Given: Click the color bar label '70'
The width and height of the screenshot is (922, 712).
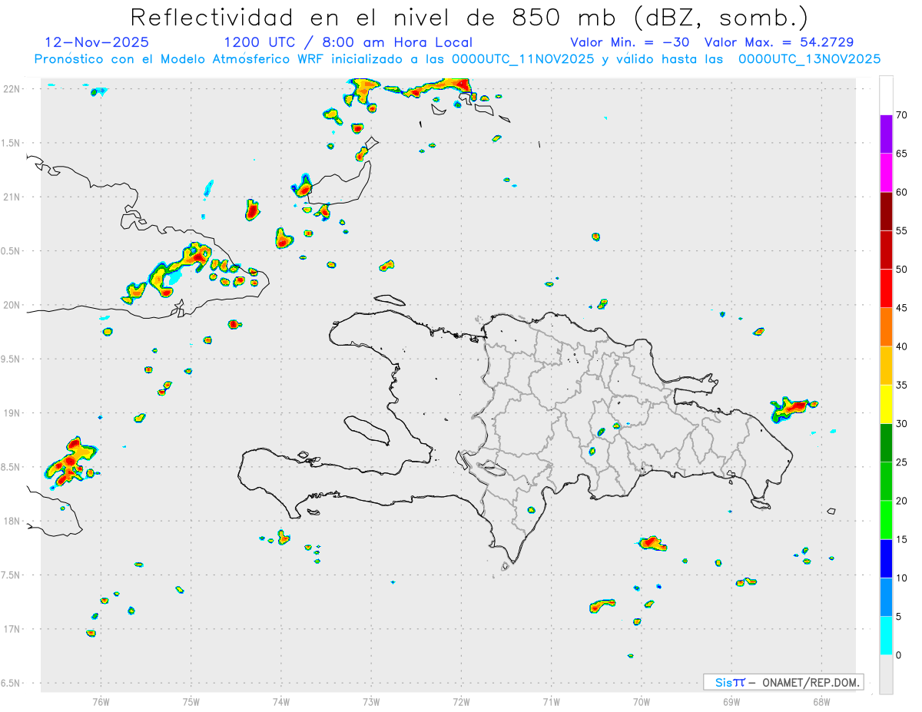Looking at the screenshot, I should tap(901, 115).
